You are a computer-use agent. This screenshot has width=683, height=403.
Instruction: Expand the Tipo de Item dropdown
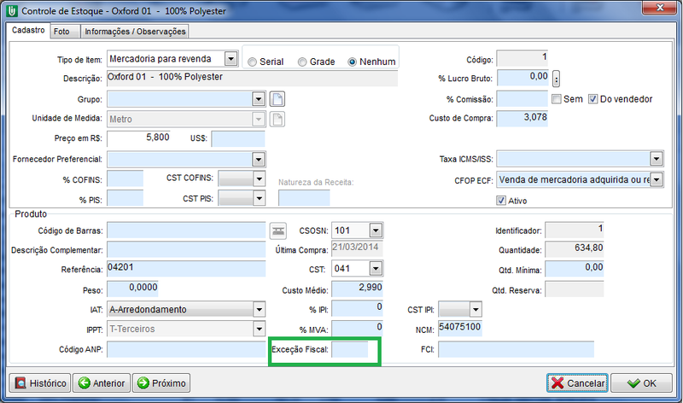(230, 59)
